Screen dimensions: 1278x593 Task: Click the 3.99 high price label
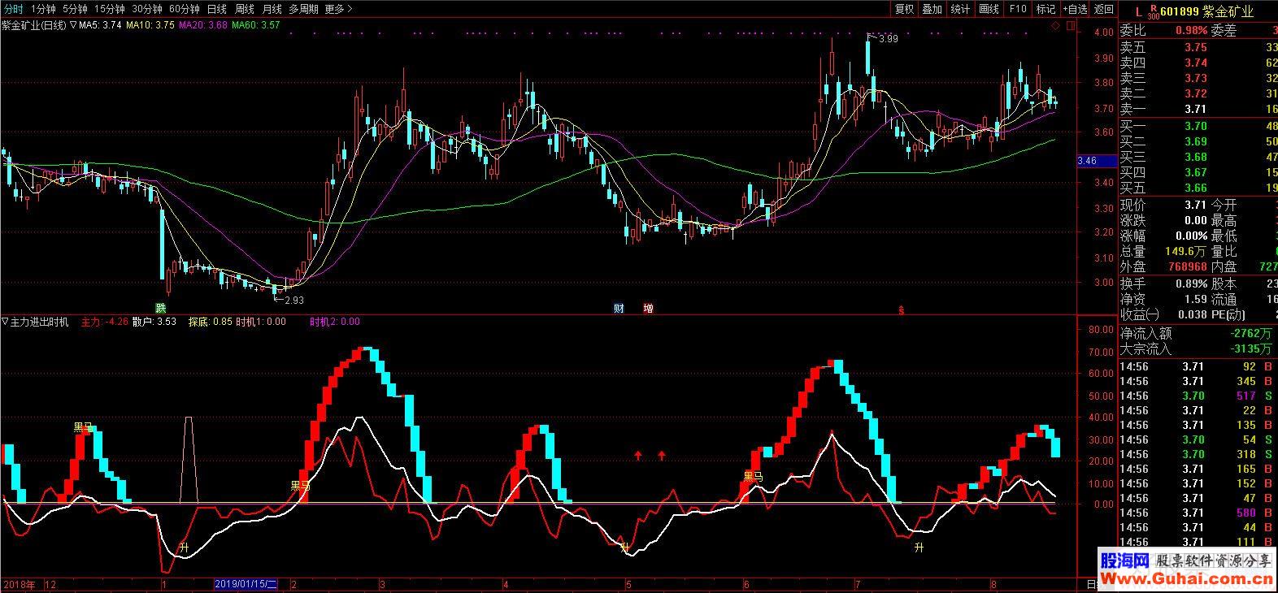coord(889,39)
